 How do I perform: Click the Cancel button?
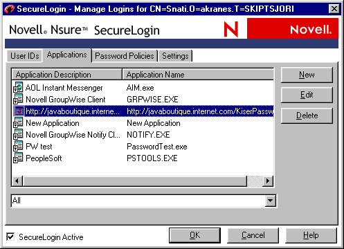click(x=253, y=235)
